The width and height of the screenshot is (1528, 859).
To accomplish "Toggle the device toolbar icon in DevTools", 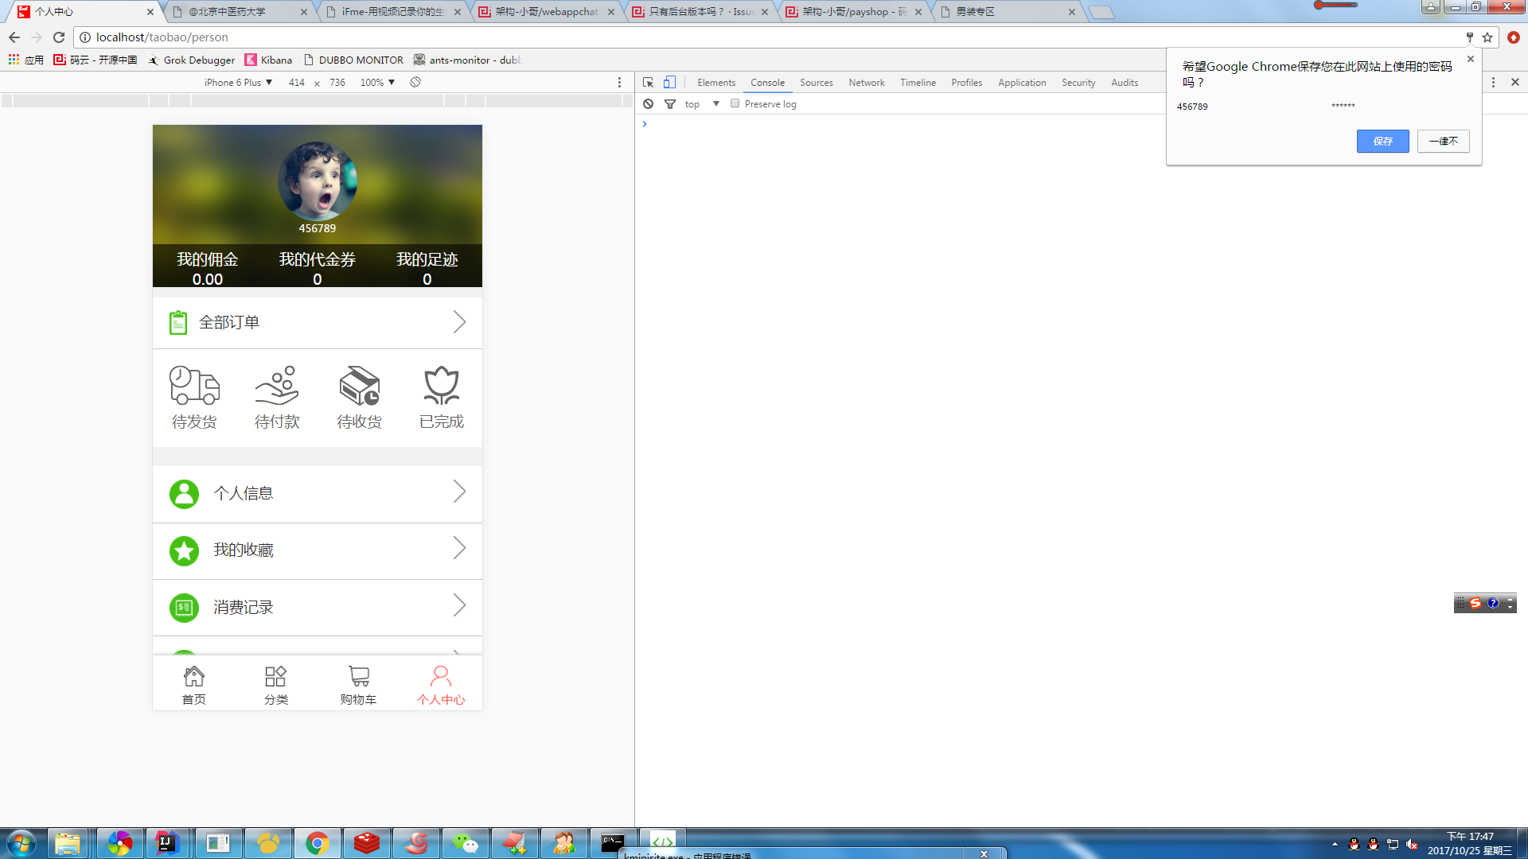I will click(x=669, y=82).
